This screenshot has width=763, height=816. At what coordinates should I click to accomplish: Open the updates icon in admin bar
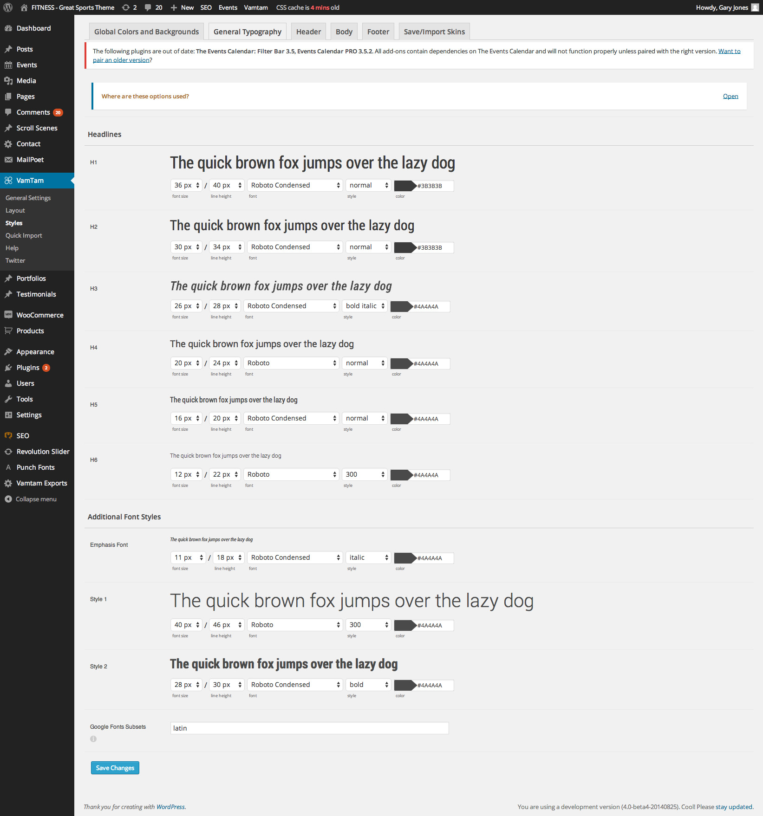point(126,7)
